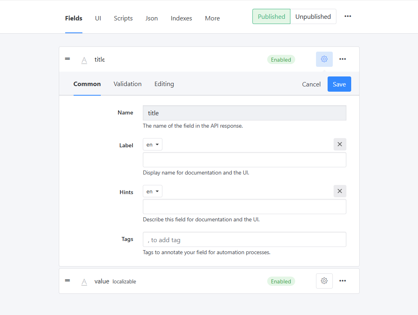This screenshot has width=418, height=315.
Task: Select the Validation tab
Action: click(x=128, y=84)
